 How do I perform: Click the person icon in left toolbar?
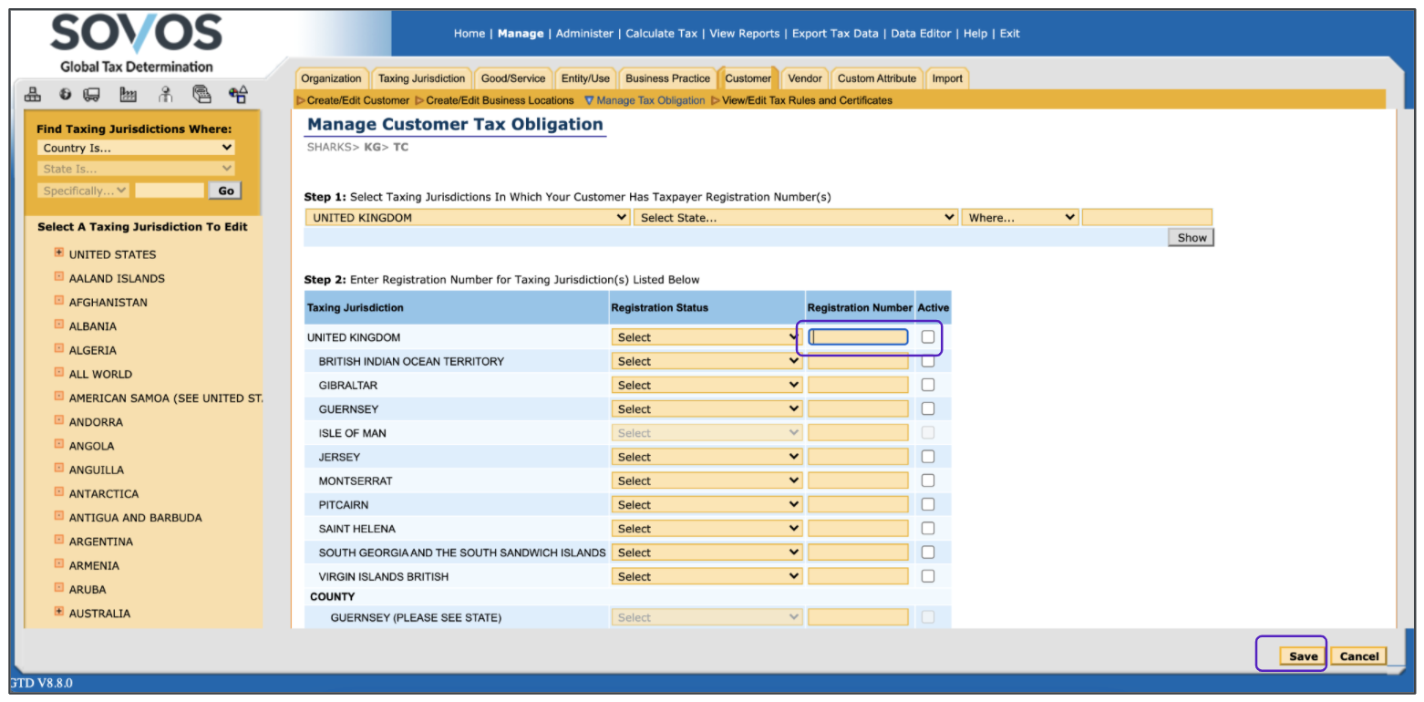165,94
